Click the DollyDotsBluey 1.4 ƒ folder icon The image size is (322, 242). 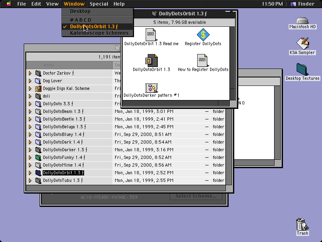pyautogui.click(x=38, y=134)
